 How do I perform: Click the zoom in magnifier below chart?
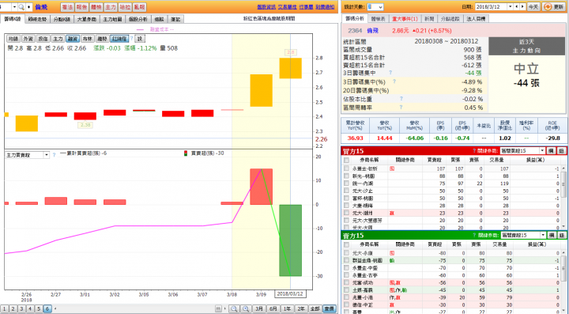(x=246, y=309)
